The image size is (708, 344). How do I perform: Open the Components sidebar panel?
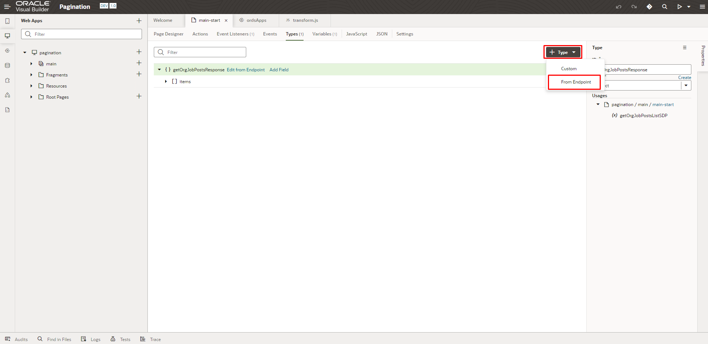(7, 80)
